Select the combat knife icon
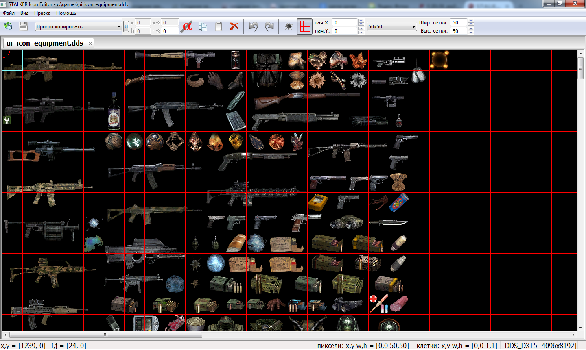This screenshot has width=586, height=350. click(388, 222)
